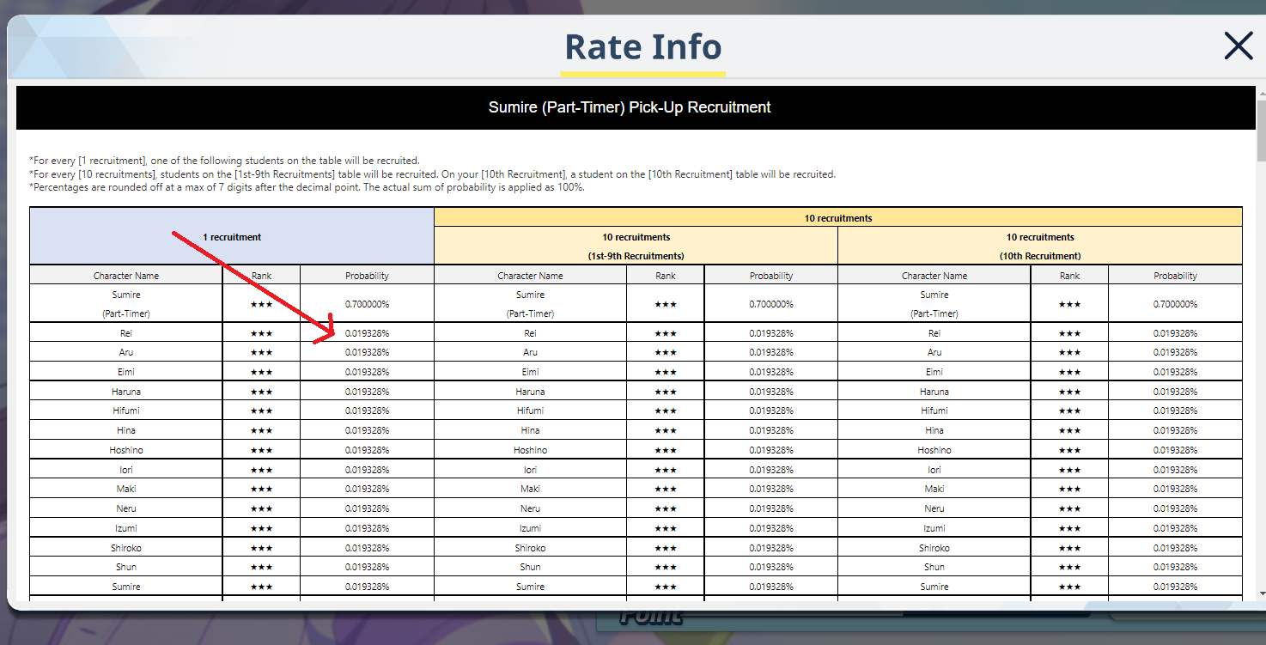The height and width of the screenshot is (645, 1266).
Task: Click the vertical scrollbar thumb
Action: point(1261,129)
